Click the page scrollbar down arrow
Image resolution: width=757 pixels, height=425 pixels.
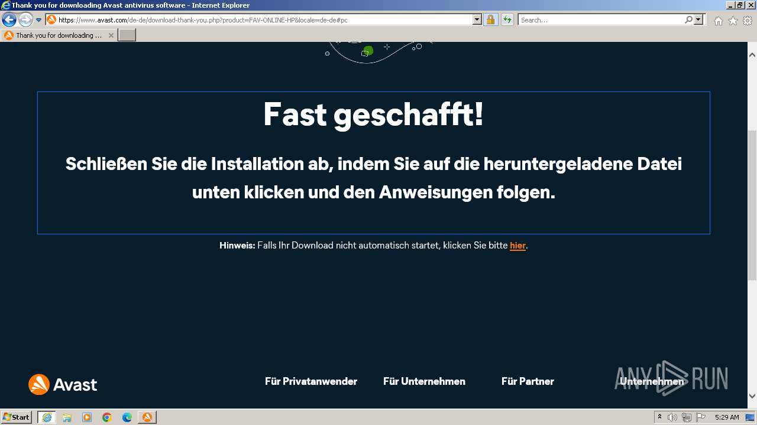752,396
